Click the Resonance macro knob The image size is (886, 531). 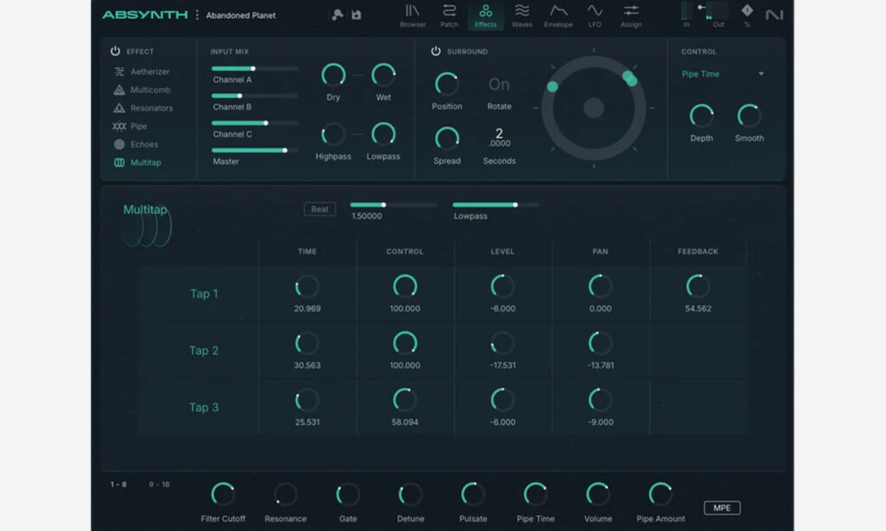tap(286, 495)
